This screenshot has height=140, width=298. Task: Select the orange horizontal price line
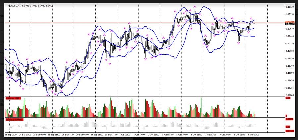(x=132, y=23)
